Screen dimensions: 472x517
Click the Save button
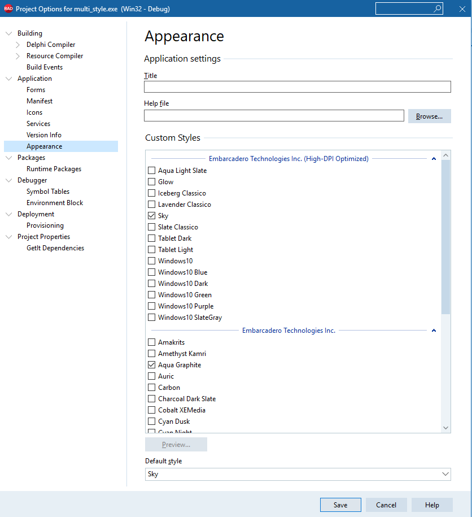pos(340,505)
